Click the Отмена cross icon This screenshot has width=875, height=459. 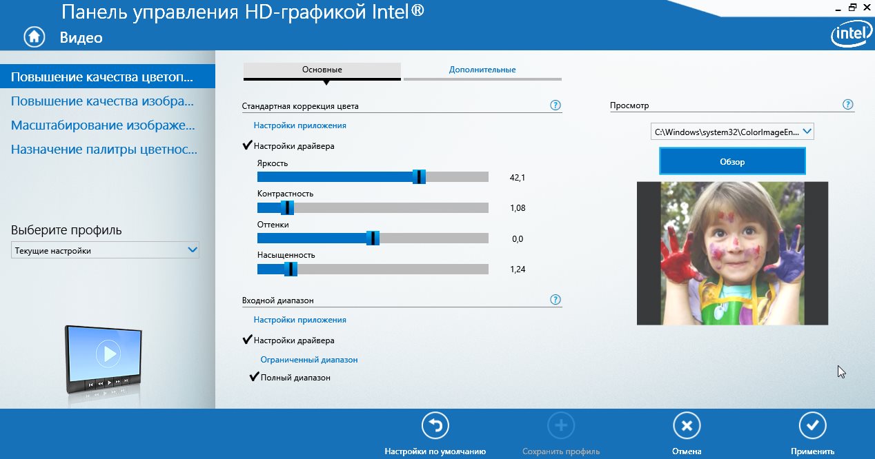click(686, 426)
